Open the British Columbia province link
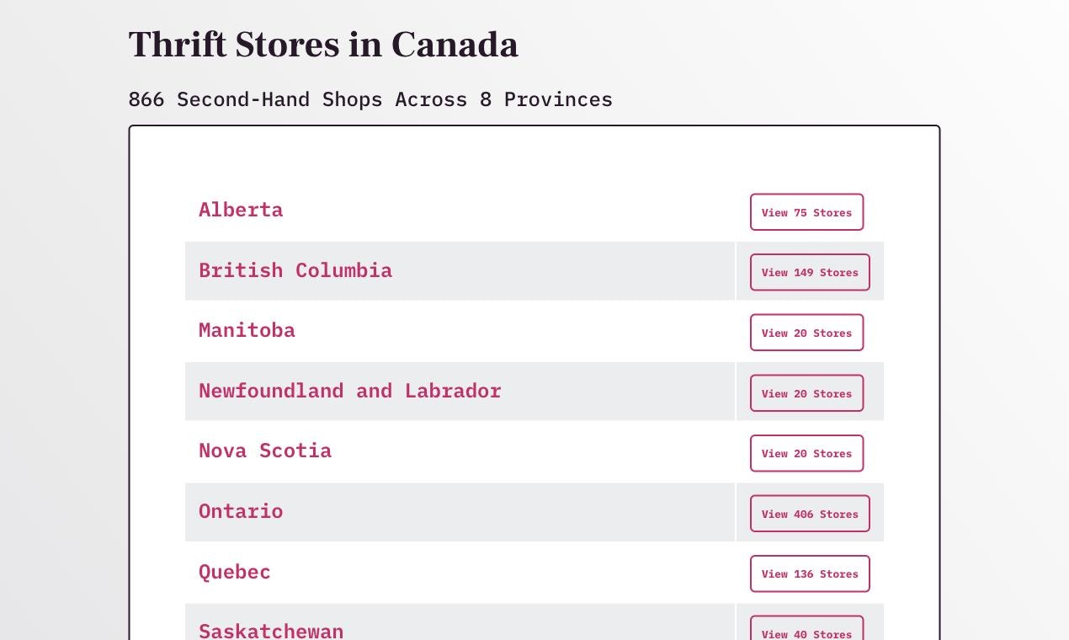Screen dimensions: 1069x640 click(x=295, y=270)
